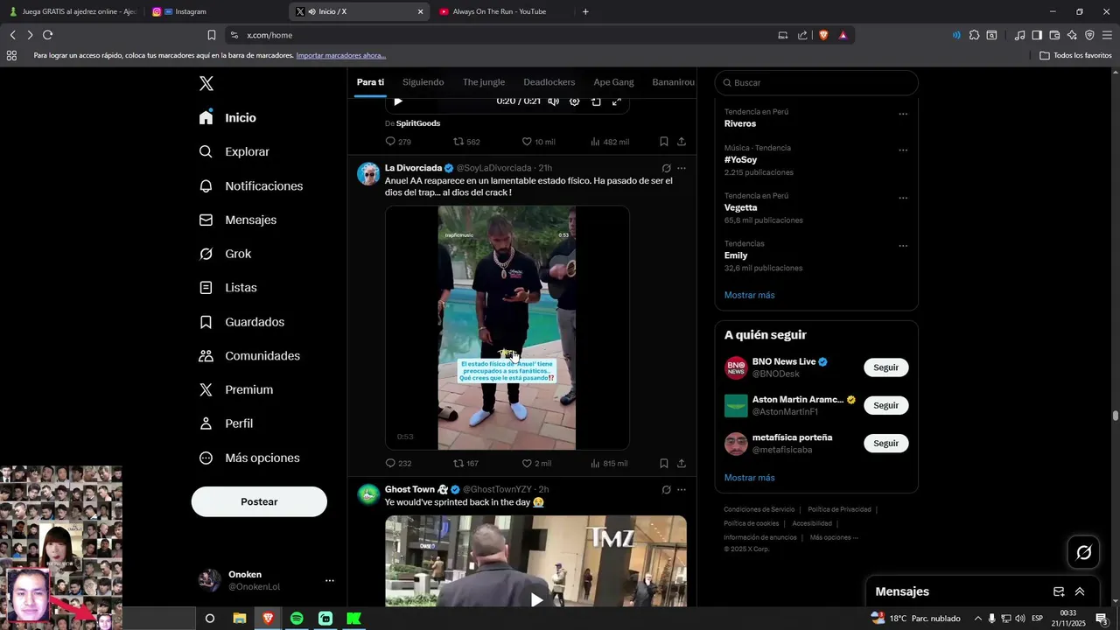Image resolution: width=1120 pixels, height=630 pixels.
Task: Repost the post with 562 reposts
Action: click(x=466, y=142)
